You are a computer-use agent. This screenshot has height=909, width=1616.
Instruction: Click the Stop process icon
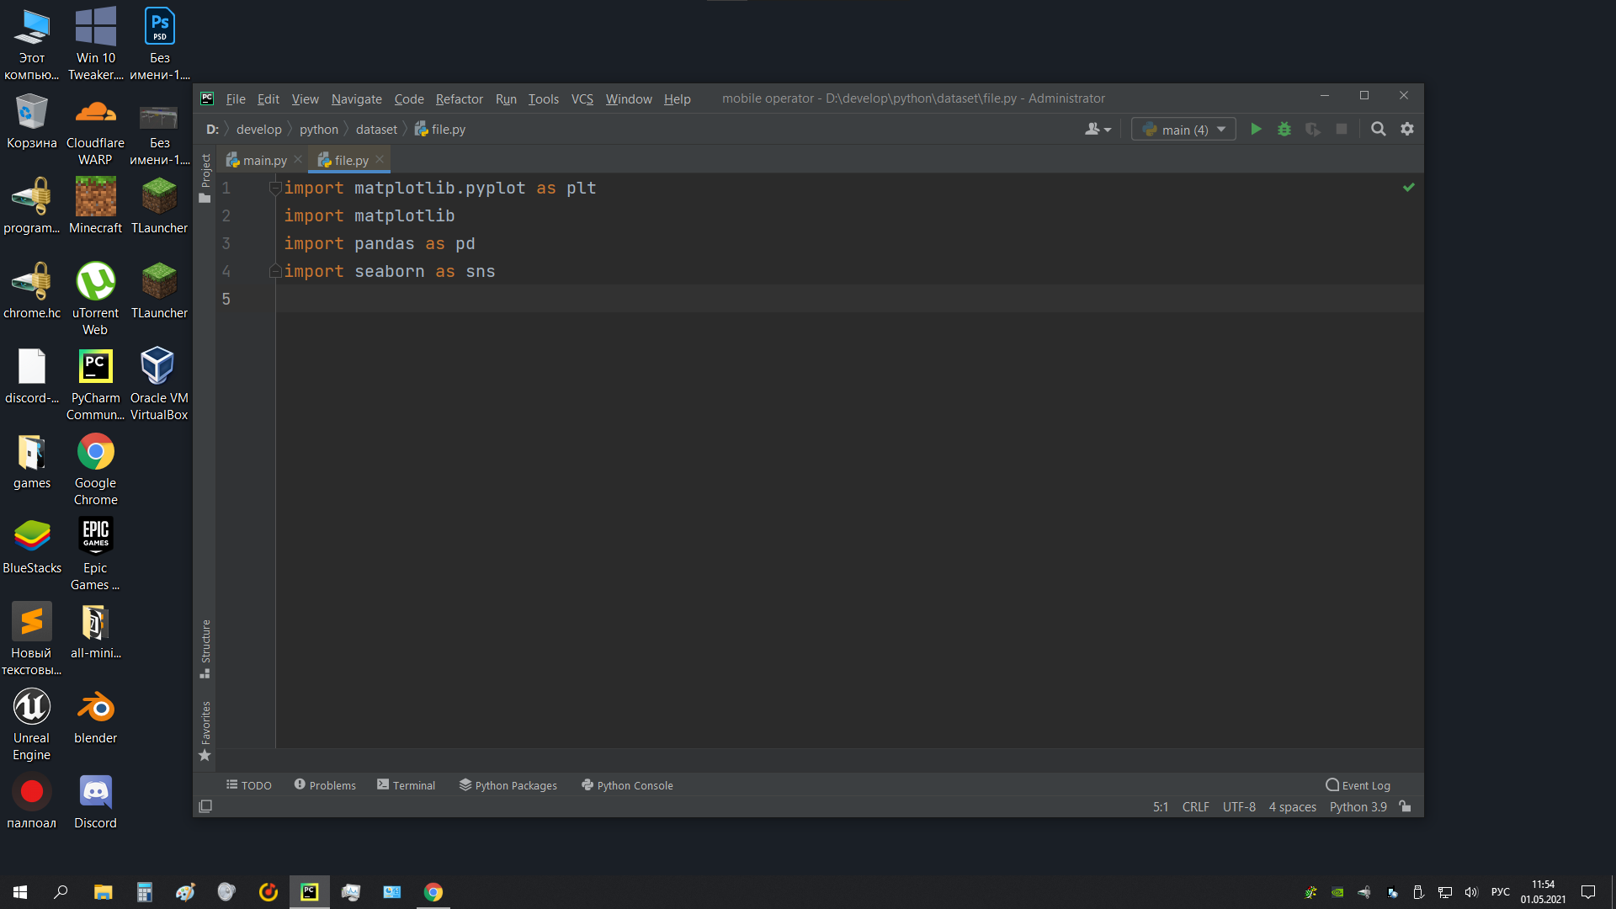pos(1341,129)
